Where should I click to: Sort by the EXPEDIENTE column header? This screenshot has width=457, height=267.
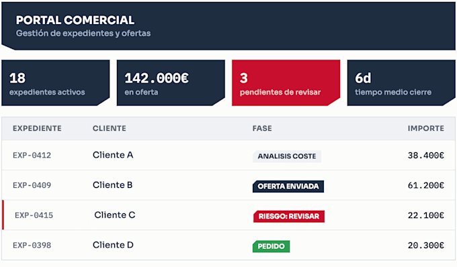click(x=37, y=128)
